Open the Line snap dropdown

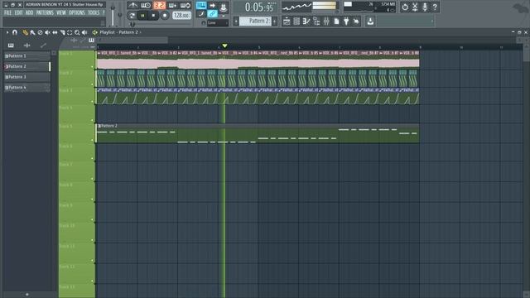(x=218, y=22)
